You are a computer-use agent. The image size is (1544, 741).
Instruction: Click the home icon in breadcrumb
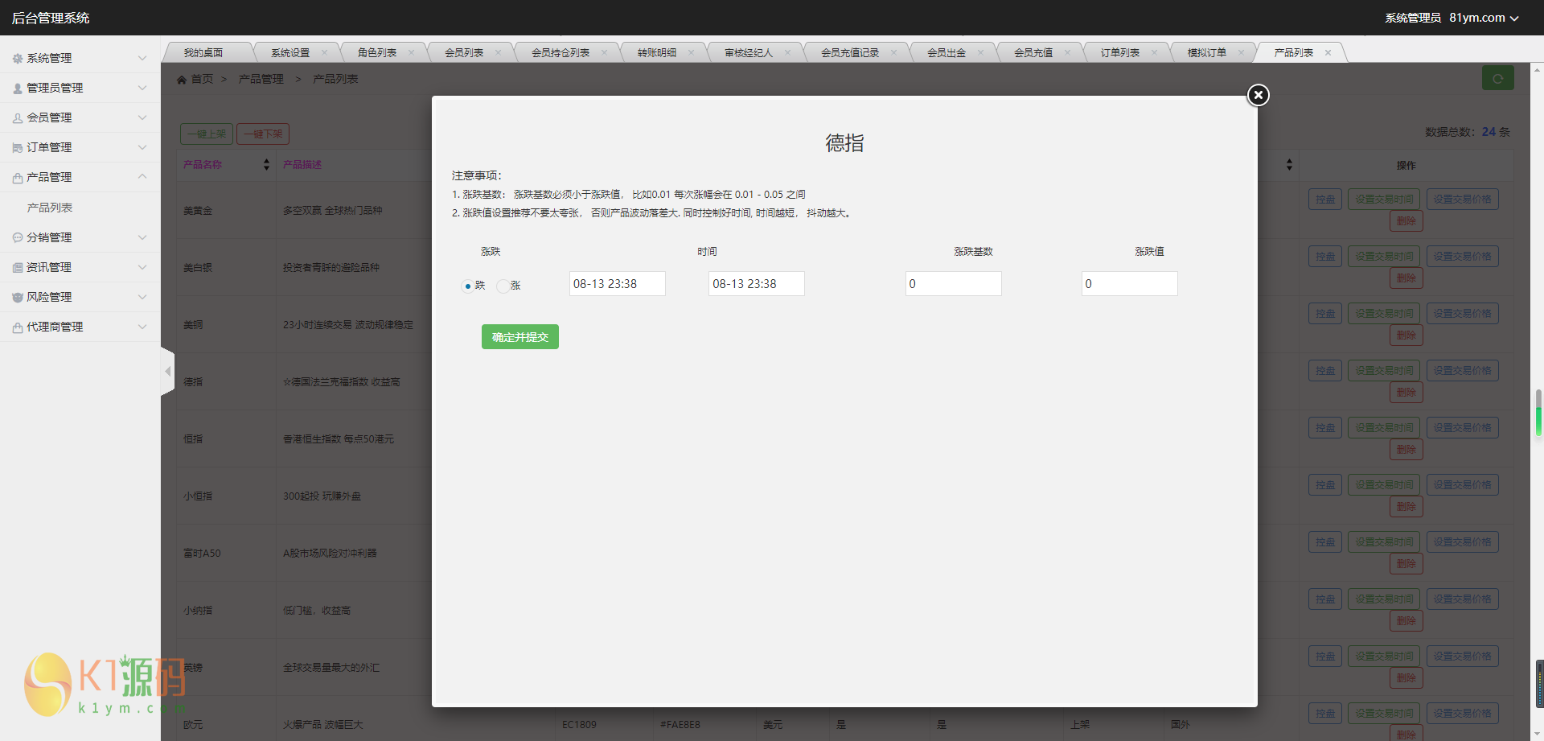[x=182, y=79]
